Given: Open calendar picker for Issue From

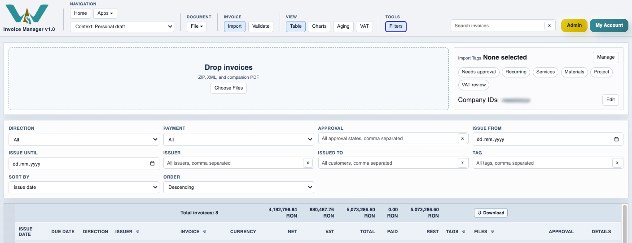Looking at the screenshot, I should (616, 139).
